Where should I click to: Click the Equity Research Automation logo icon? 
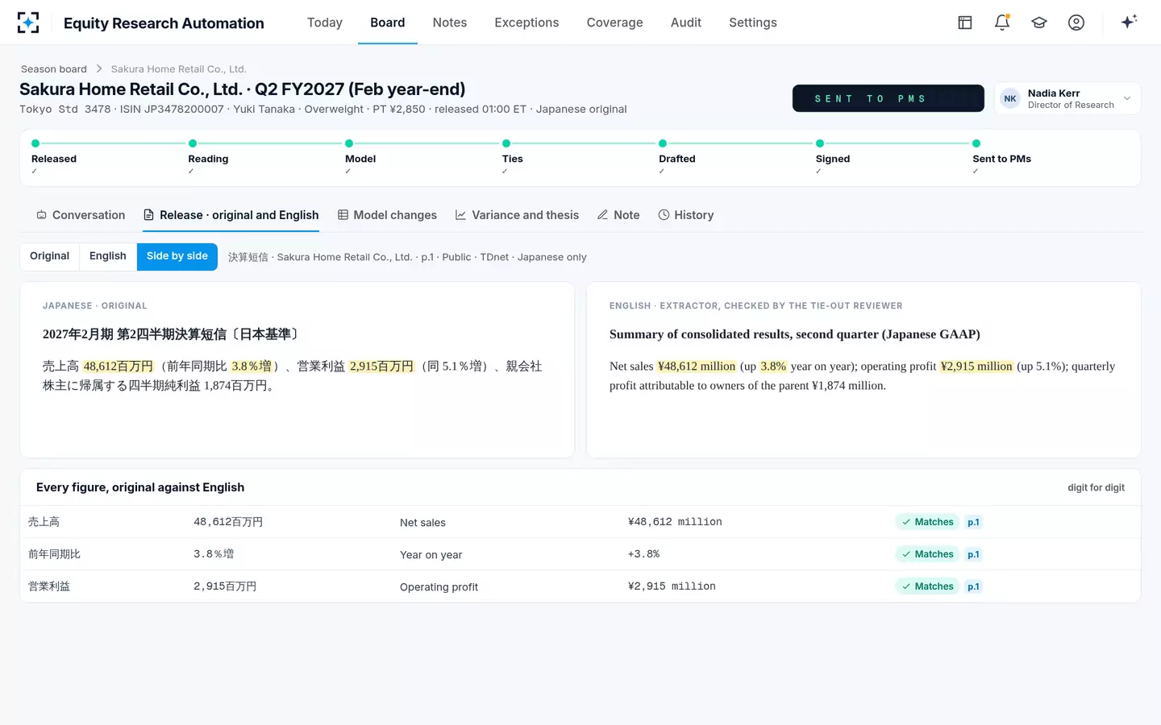coord(28,23)
